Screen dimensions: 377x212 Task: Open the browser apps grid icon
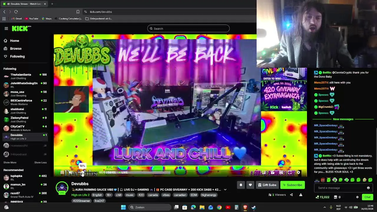point(4,19)
